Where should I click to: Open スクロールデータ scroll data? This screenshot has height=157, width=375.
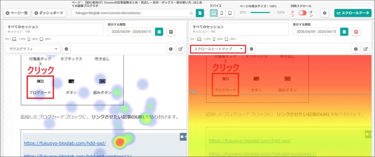[353, 13]
